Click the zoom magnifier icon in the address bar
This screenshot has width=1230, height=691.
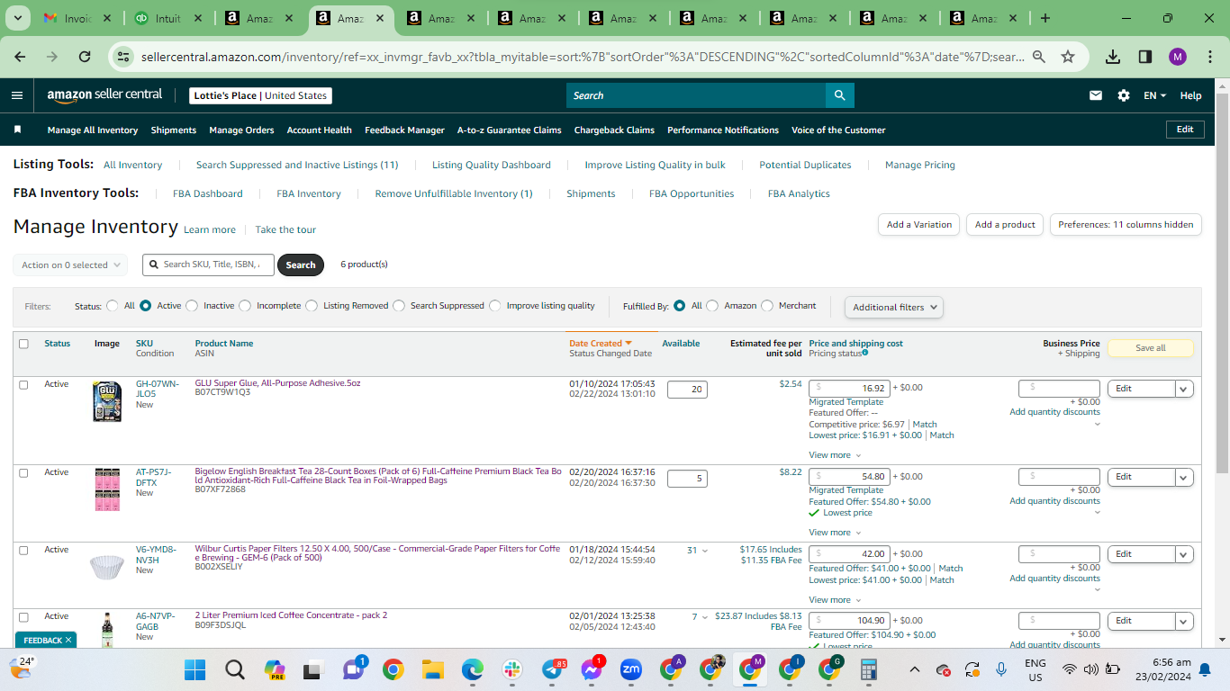(1039, 57)
